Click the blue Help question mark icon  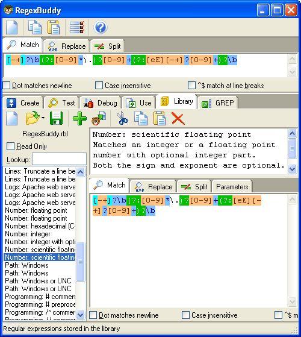[x=100, y=27]
